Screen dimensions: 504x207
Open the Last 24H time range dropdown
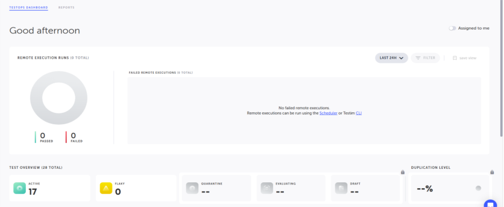pos(391,58)
